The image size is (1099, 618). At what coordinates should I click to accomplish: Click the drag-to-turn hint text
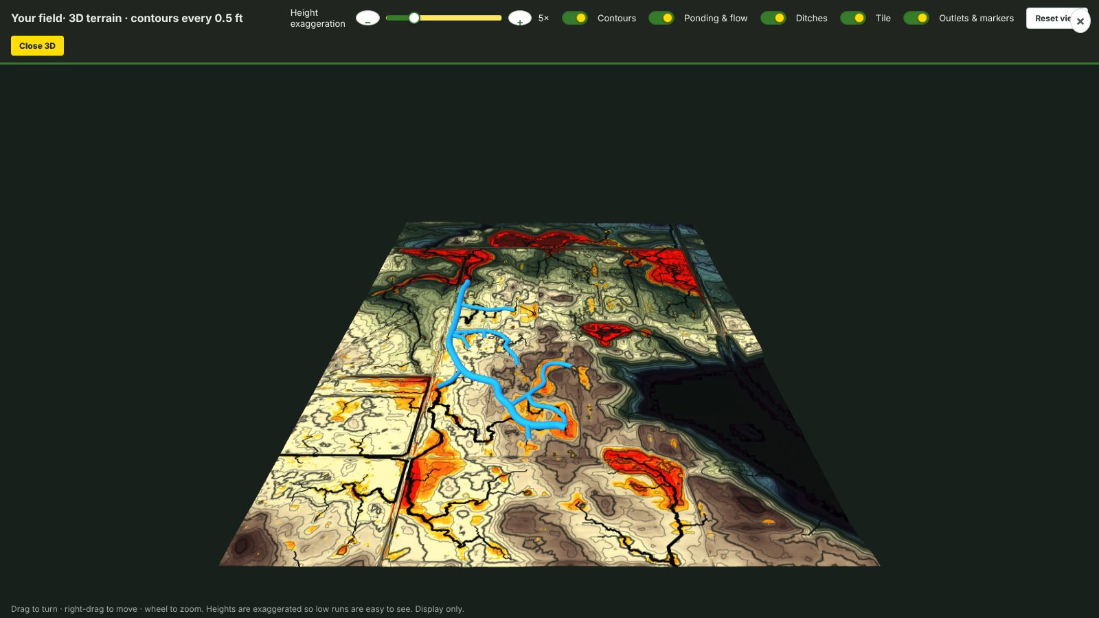pos(238,609)
